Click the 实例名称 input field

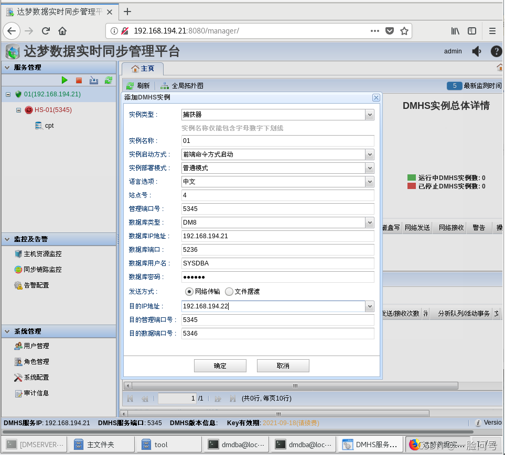click(277, 141)
